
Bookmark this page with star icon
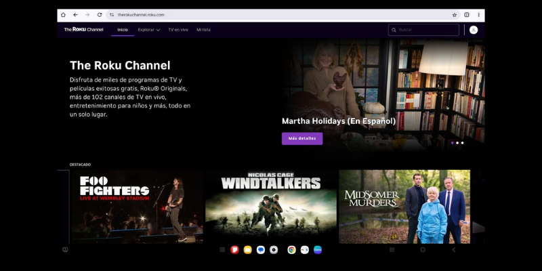point(455,14)
